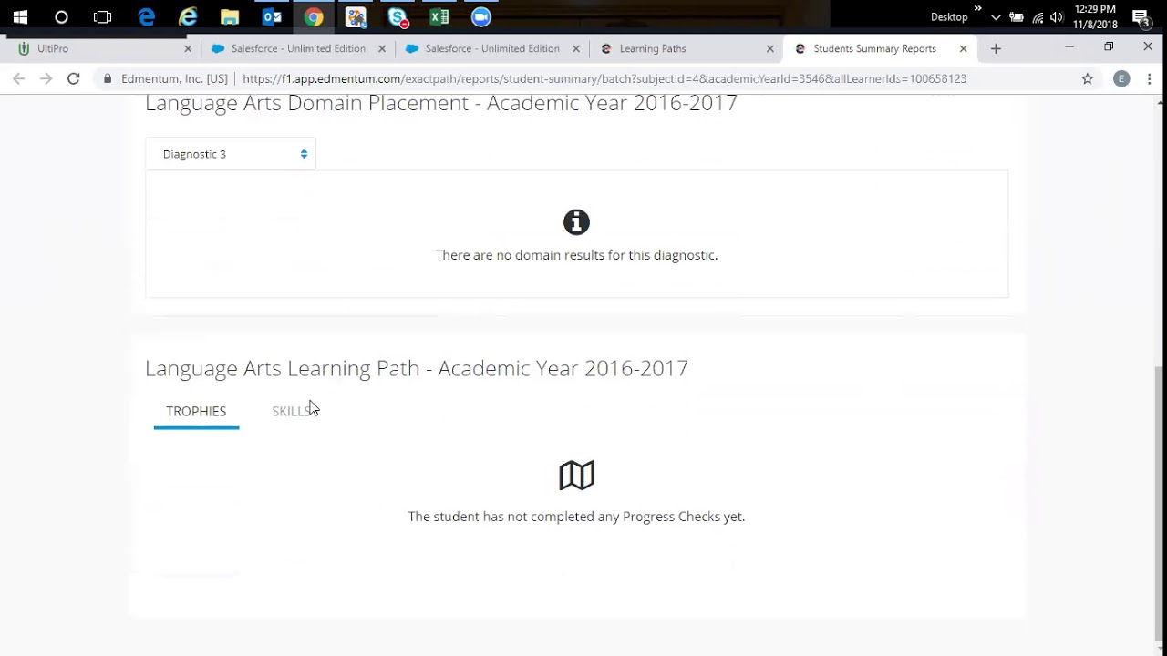Open Zoom from taskbar
The width and height of the screenshot is (1167, 656).
click(x=481, y=16)
